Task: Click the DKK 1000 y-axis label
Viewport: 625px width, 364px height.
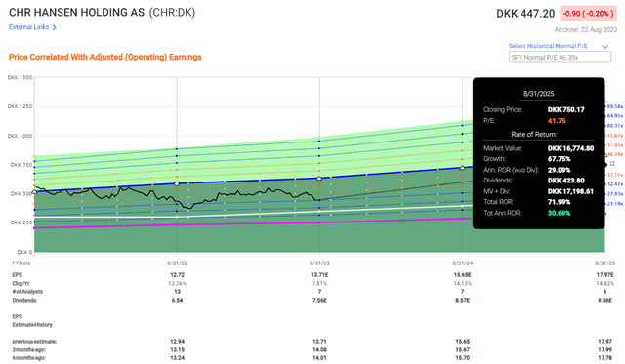Action: 20,136
